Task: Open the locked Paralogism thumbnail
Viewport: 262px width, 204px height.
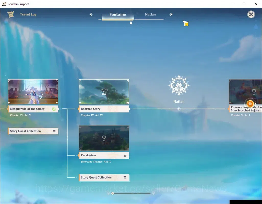Action: click(x=104, y=138)
